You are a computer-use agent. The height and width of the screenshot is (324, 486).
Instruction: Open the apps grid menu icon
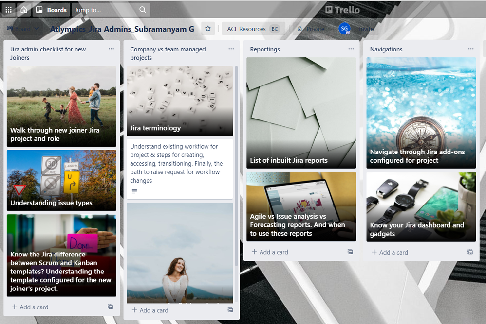[8, 10]
